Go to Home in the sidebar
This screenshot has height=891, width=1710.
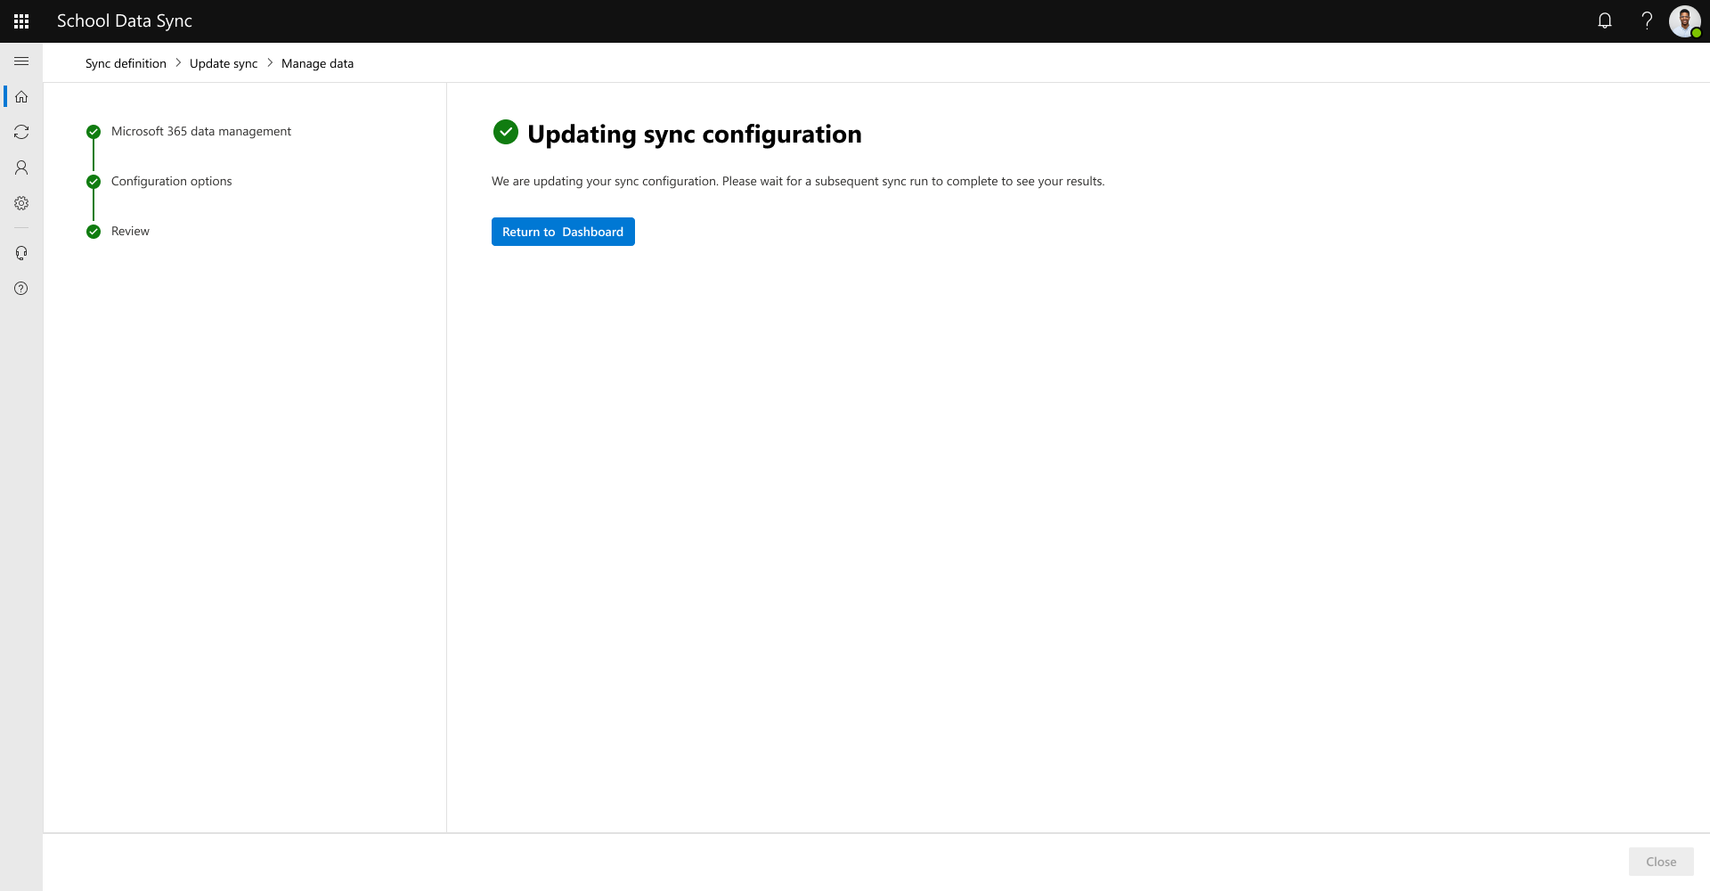(x=21, y=96)
